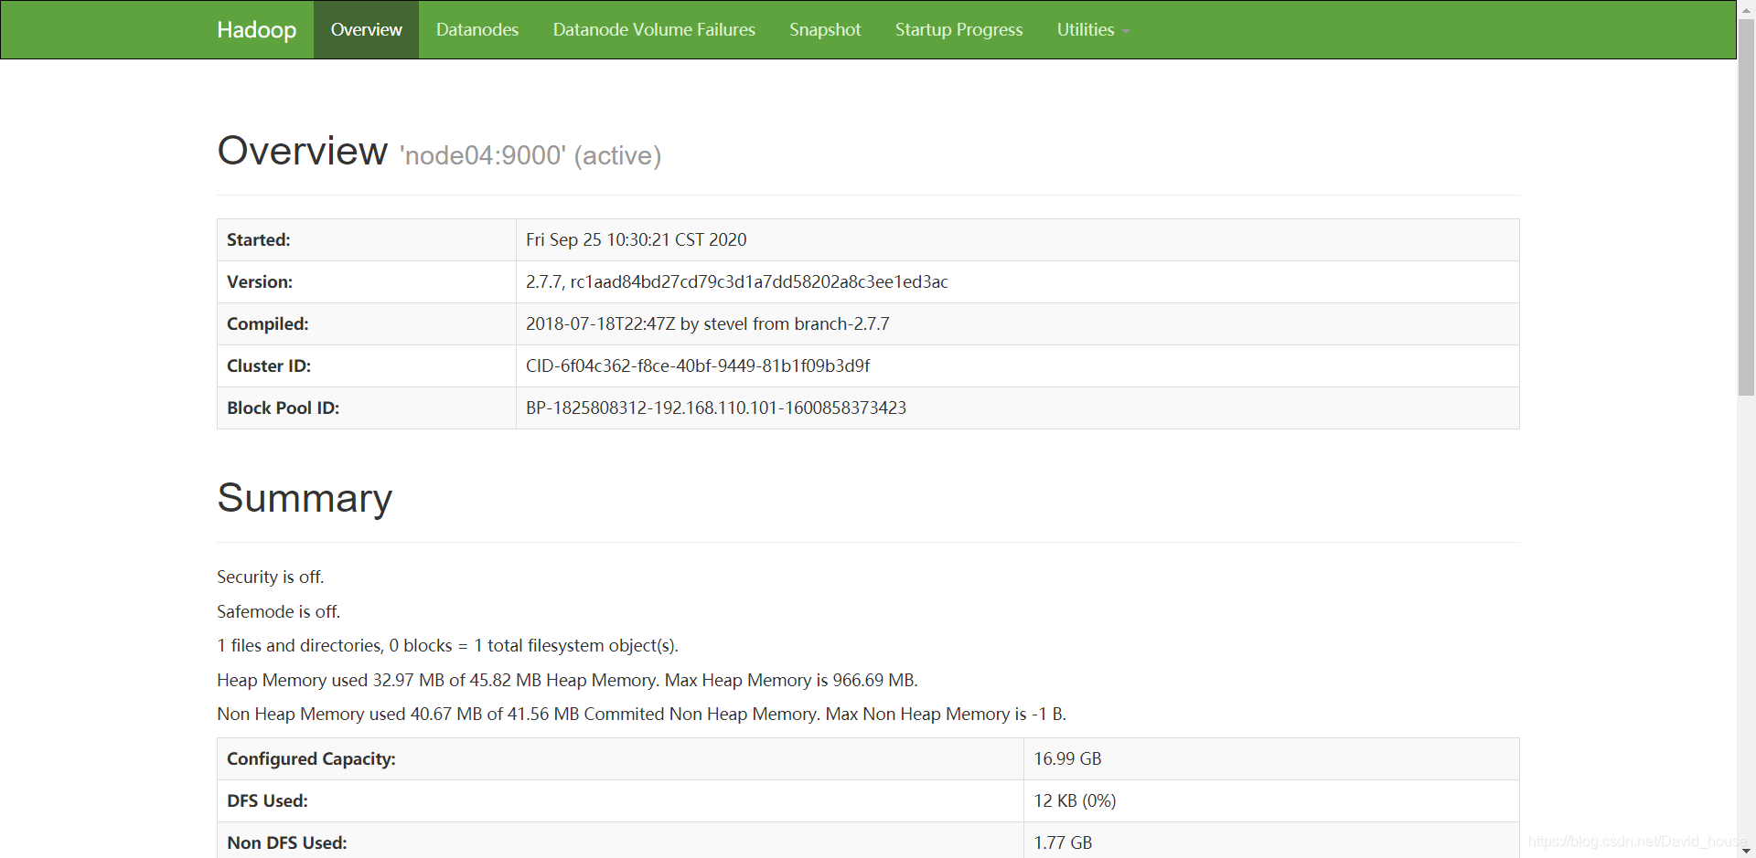Viewport: 1756px width, 858px height.
Task: Click the 'node04:9000' (active) subtitle
Action: click(x=530, y=155)
